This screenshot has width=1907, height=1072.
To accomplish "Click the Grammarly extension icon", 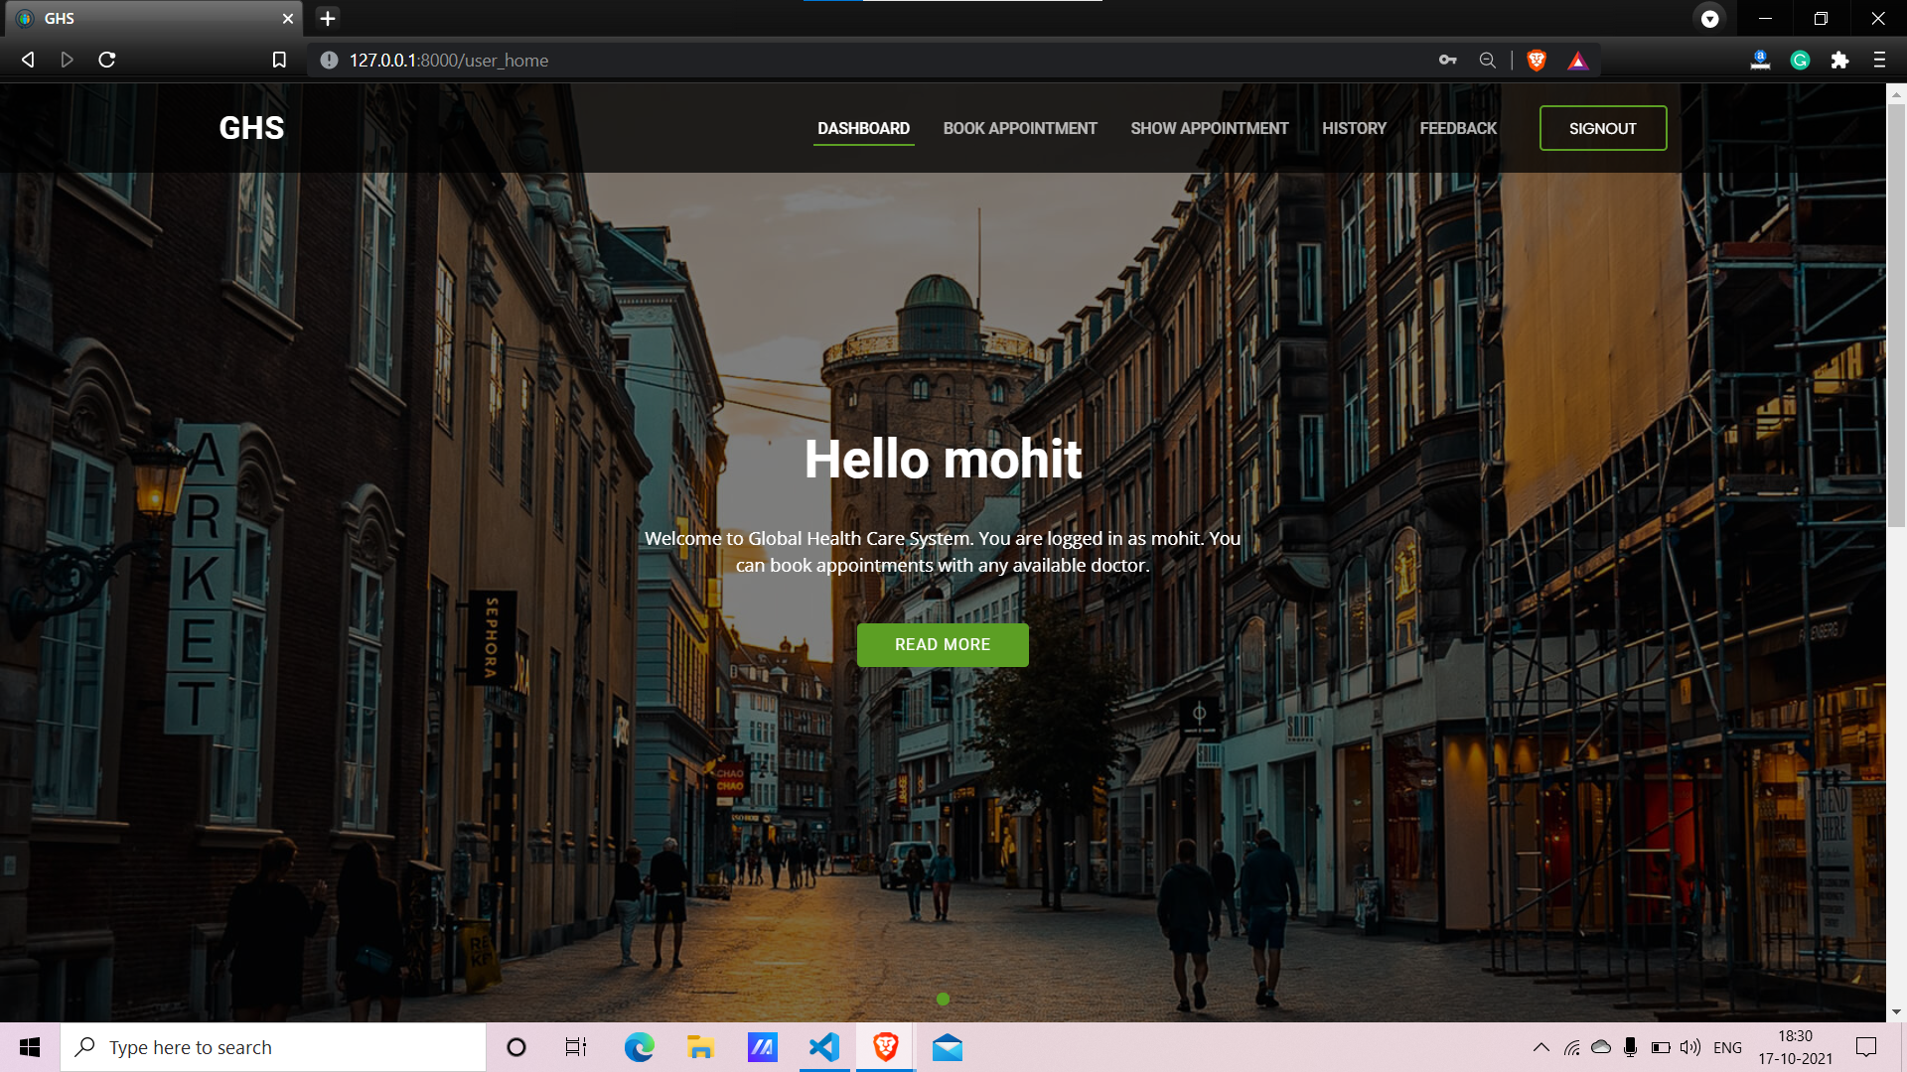I will coord(1800,61).
